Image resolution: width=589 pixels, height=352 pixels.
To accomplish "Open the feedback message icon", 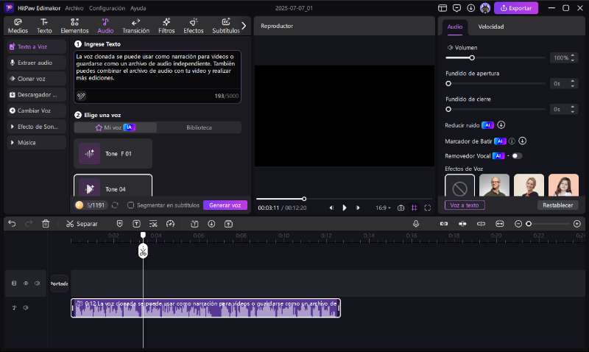I will 456,8.
